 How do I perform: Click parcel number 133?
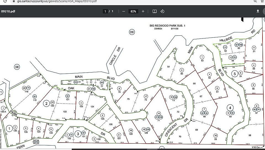coord(51,133)
